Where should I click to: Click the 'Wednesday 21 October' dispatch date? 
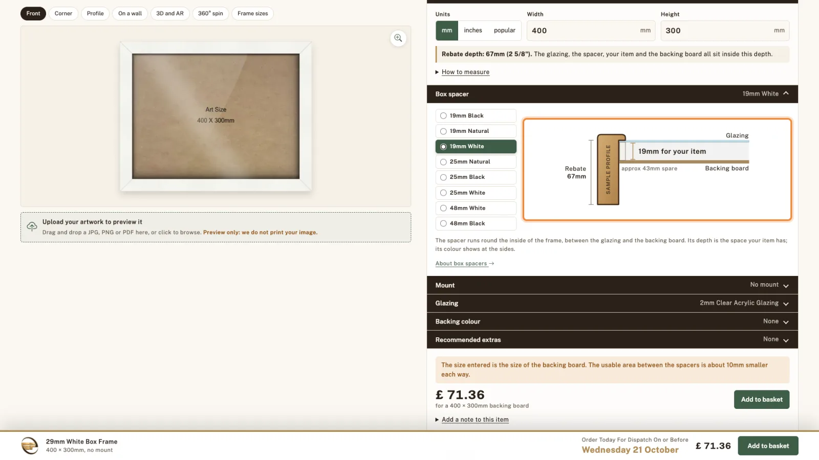coord(630,450)
